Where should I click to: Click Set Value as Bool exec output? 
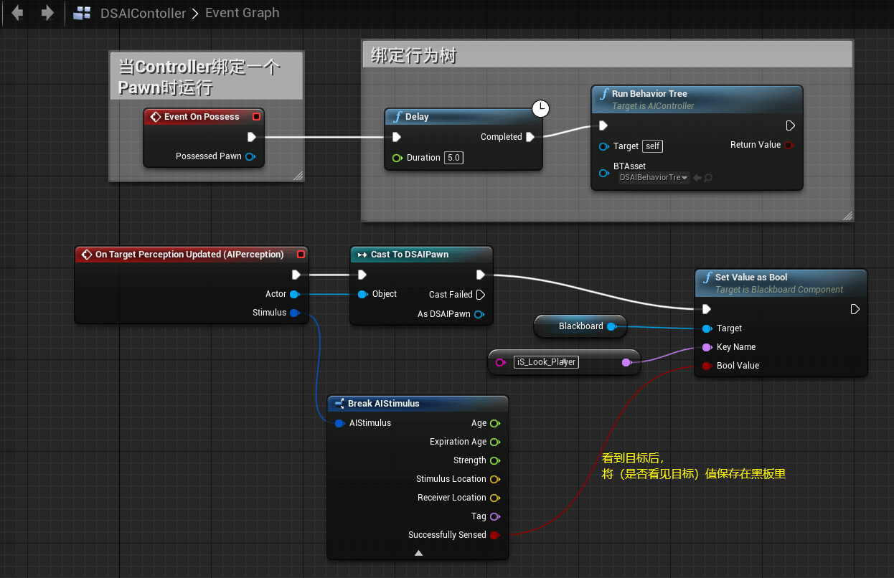855,309
